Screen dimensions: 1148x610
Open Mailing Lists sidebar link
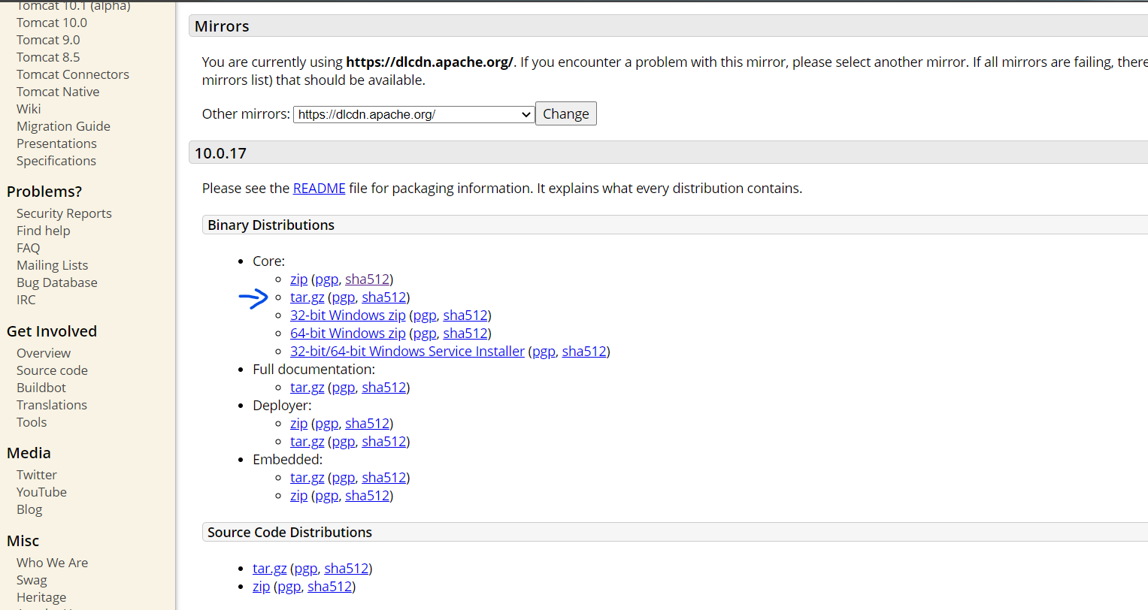pos(53,265)
